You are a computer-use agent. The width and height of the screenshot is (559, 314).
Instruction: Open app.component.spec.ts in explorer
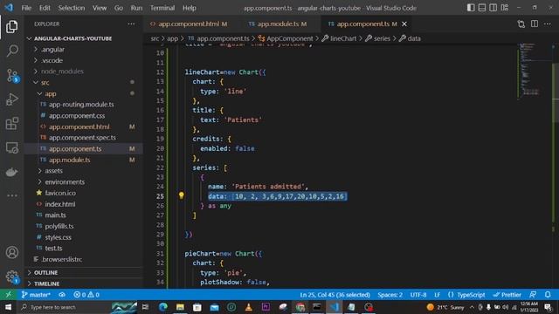(82, 138)
